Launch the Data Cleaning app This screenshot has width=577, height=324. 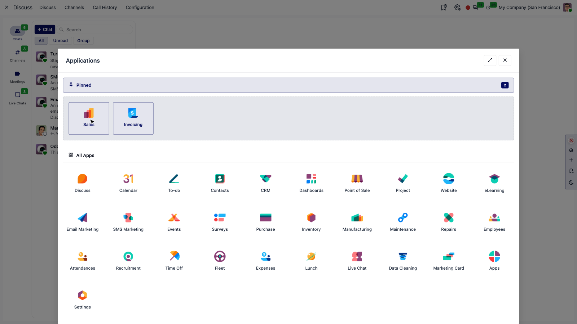point(403,261)
